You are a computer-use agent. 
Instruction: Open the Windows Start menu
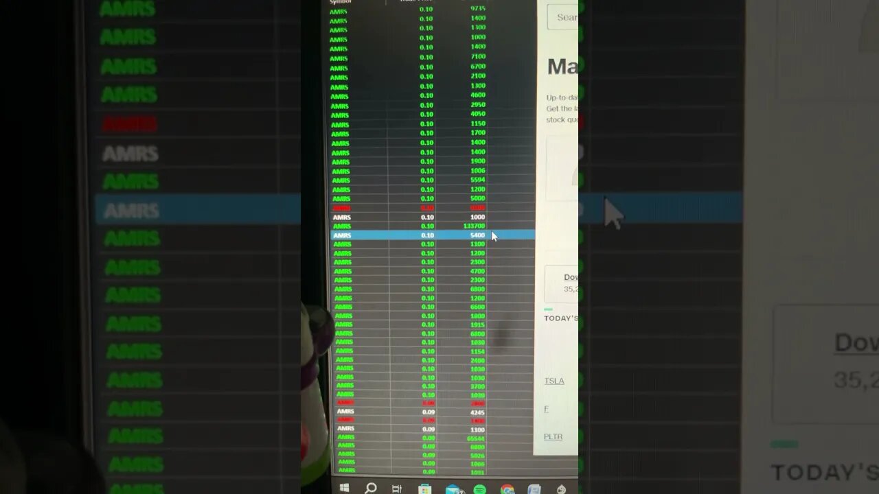click(x=344, y=489)
